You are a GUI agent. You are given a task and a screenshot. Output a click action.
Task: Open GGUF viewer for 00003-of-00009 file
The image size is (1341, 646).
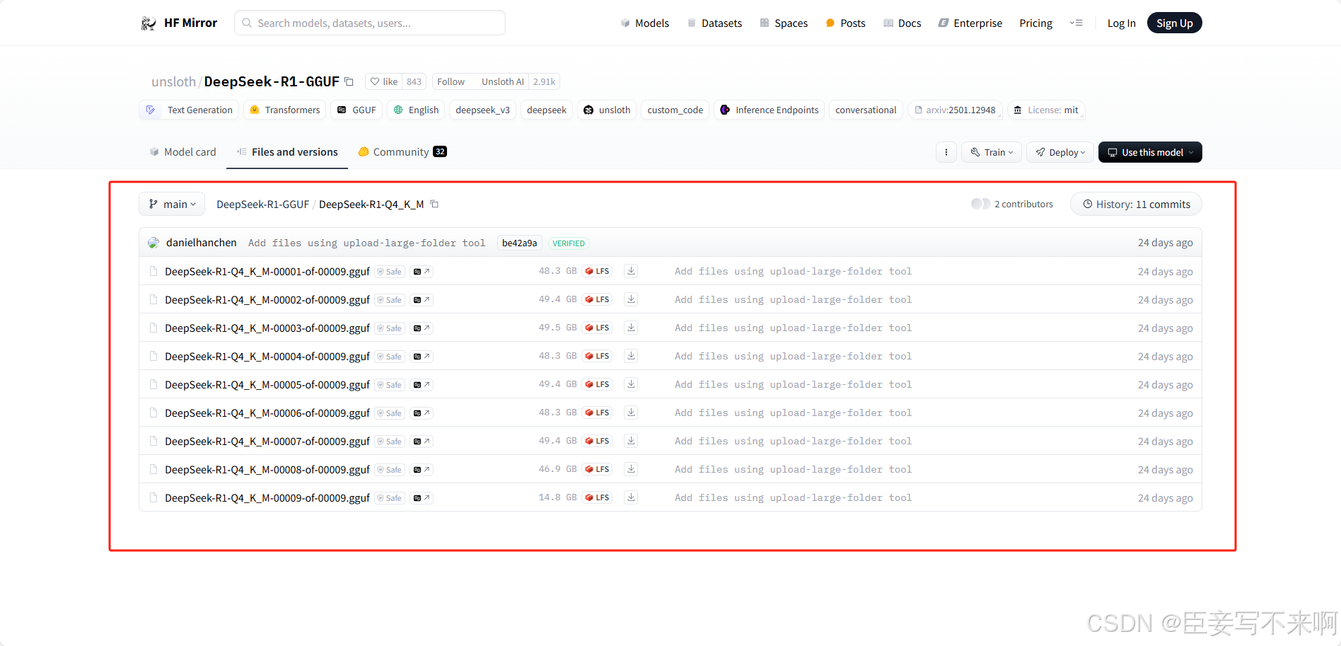coord(422,328)
